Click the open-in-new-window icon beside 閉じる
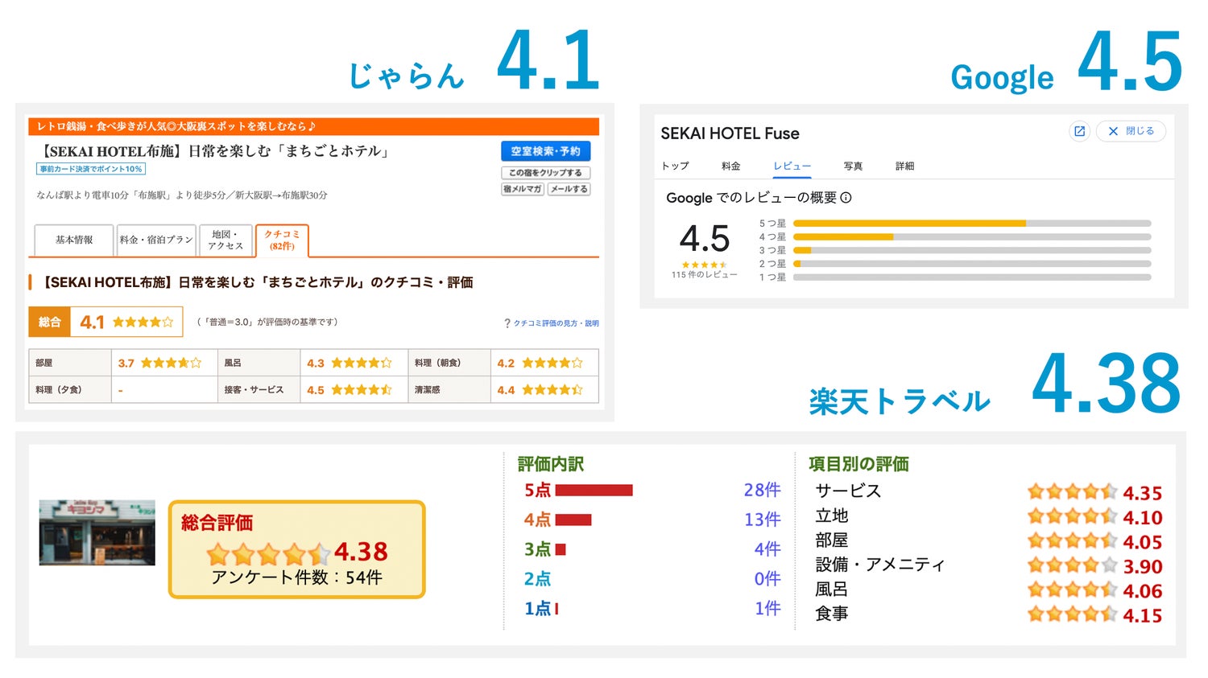 tap(1079, 131)
